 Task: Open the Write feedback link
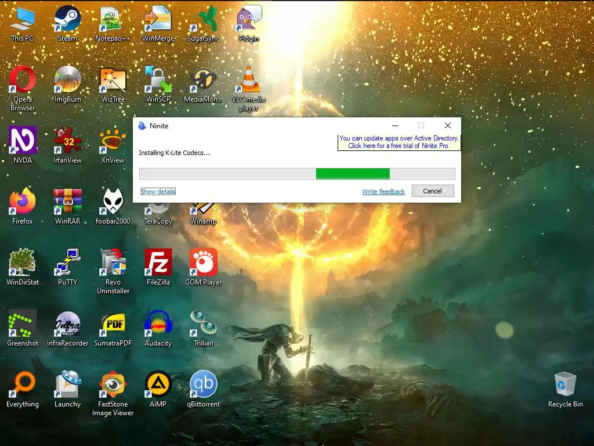pos(383,192)
